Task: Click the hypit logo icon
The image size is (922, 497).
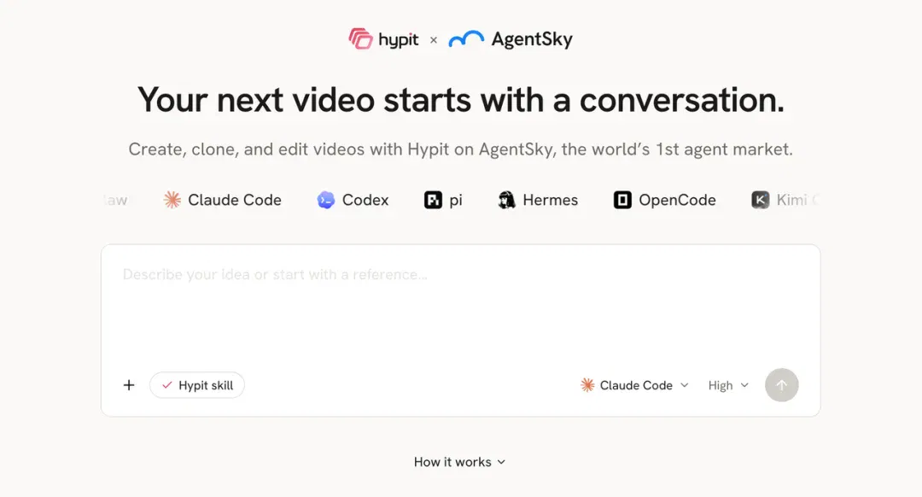Action: 360,38
